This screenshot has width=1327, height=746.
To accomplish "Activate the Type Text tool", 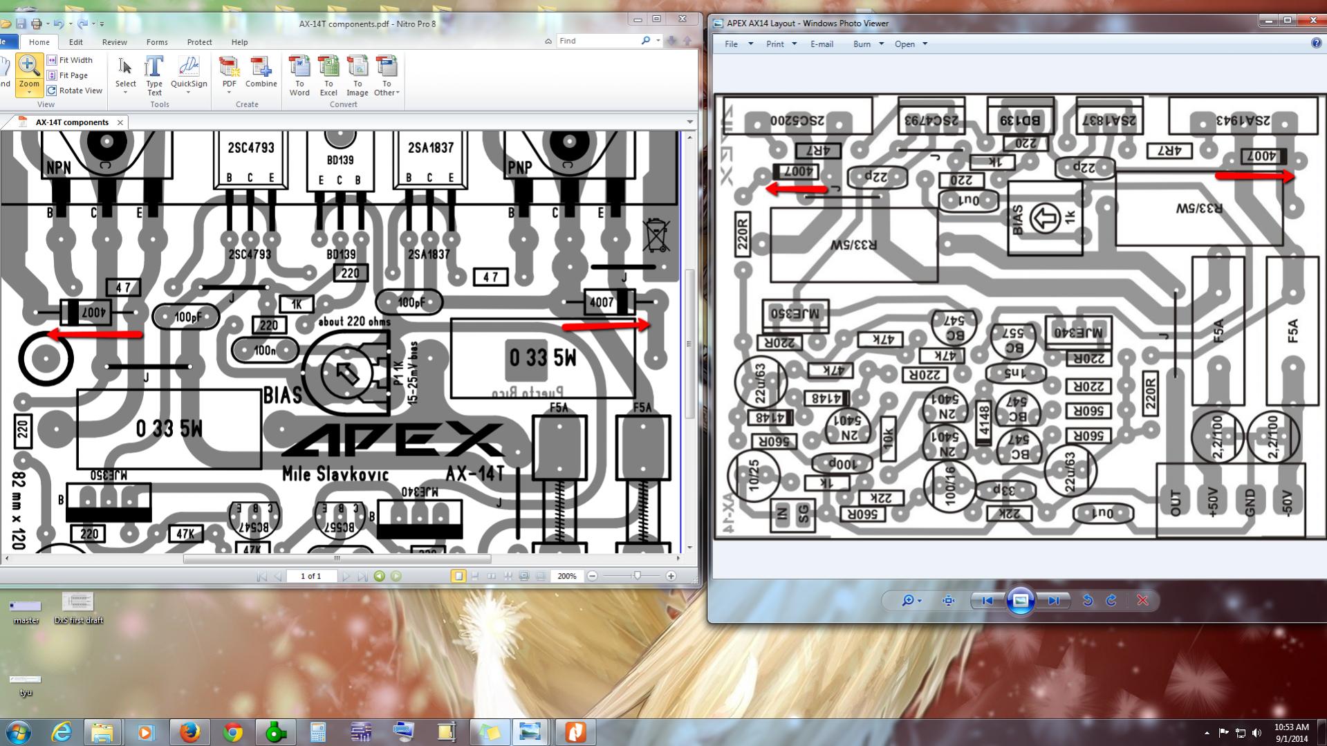I will coord(154,76).
